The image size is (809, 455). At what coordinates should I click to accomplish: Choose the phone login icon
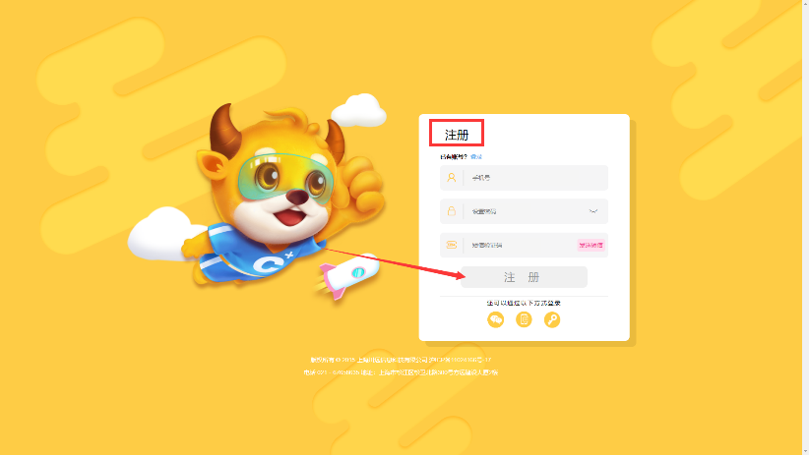524,320
